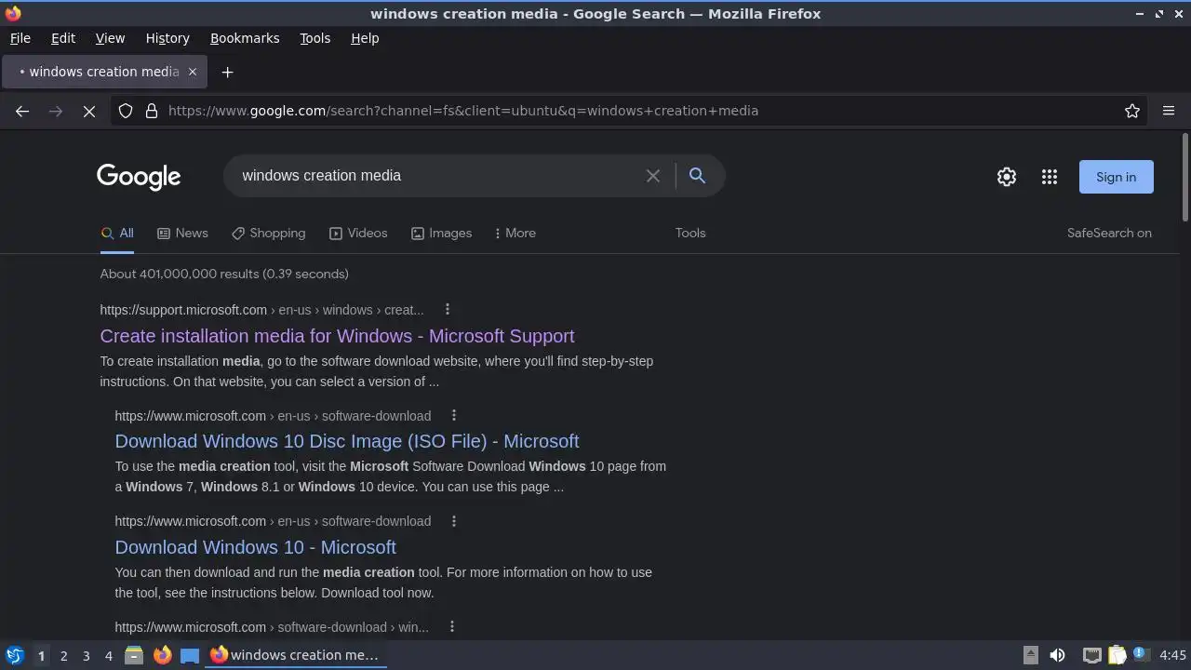Select the All results tab
1191x670 pixels.
[117, 233]
